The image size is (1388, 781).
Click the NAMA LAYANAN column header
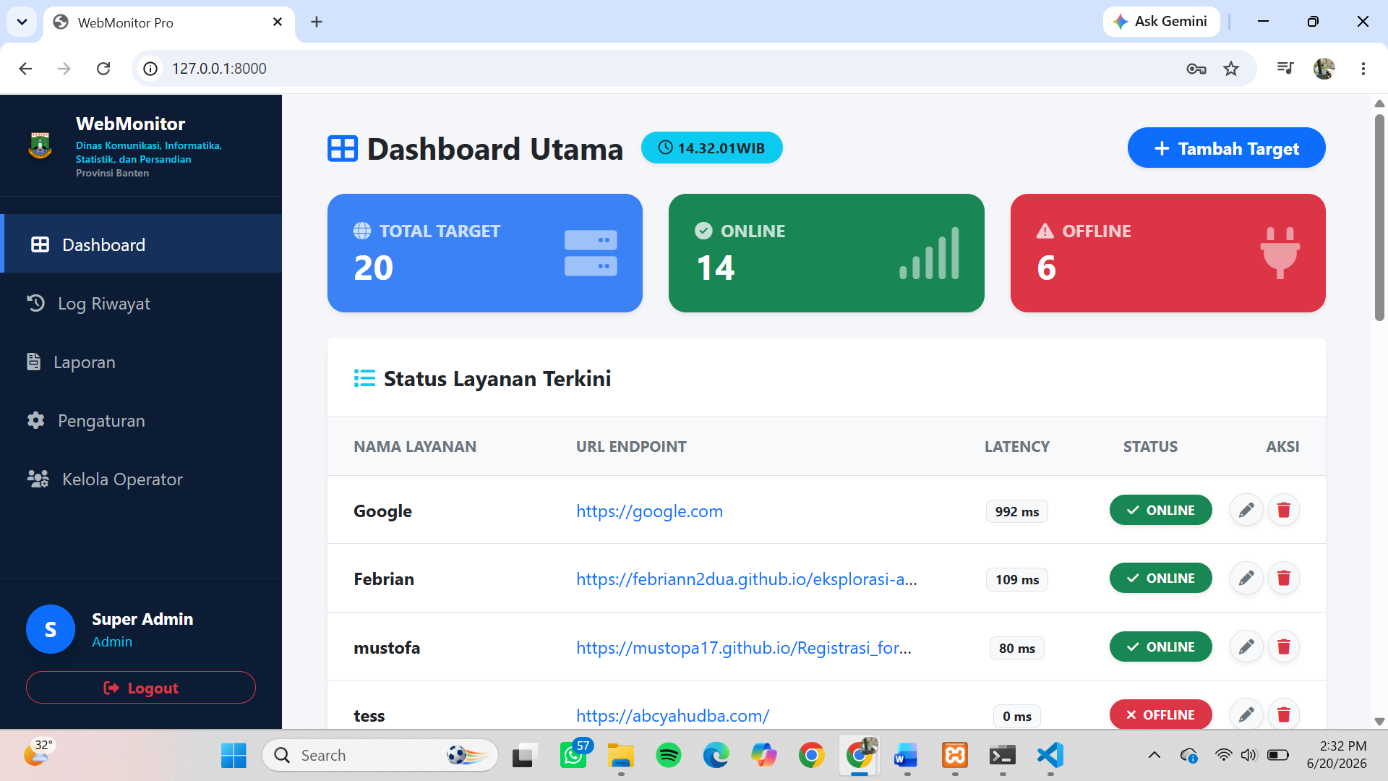(414, 447)
